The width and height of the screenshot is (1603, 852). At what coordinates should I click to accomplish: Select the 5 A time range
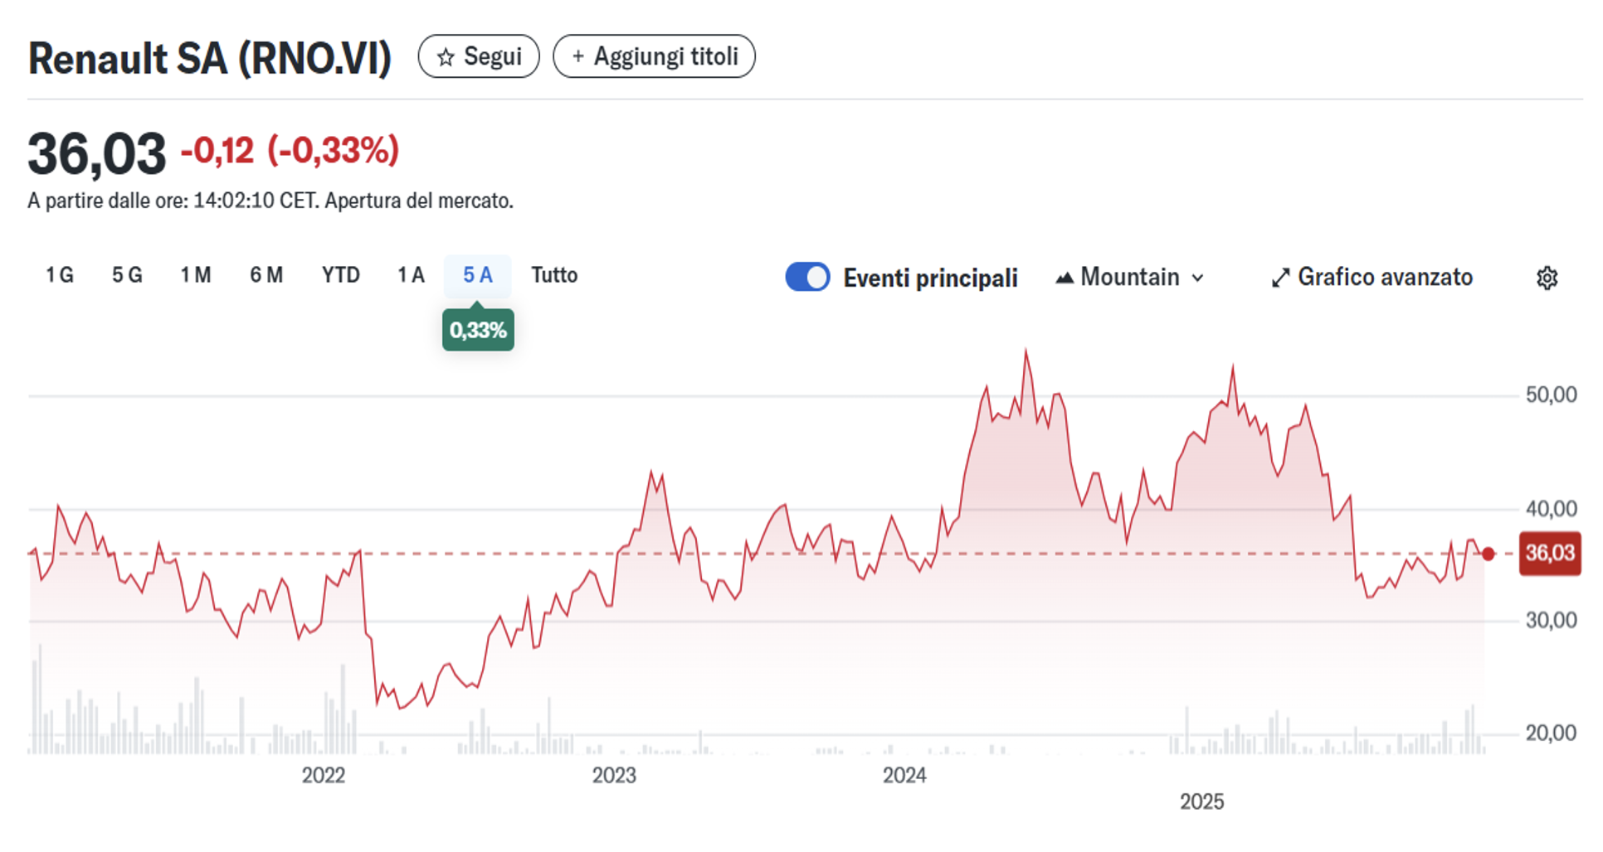[x=477, y=275]
